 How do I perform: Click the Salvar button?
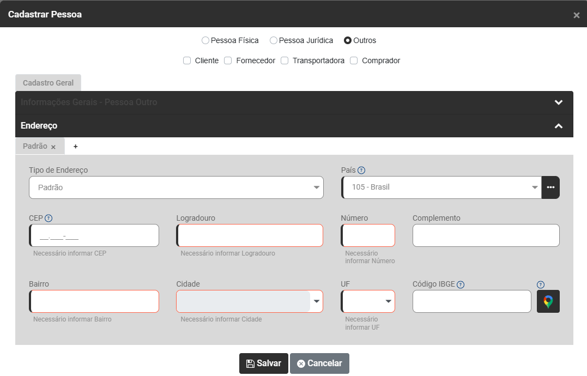[264, 363]
